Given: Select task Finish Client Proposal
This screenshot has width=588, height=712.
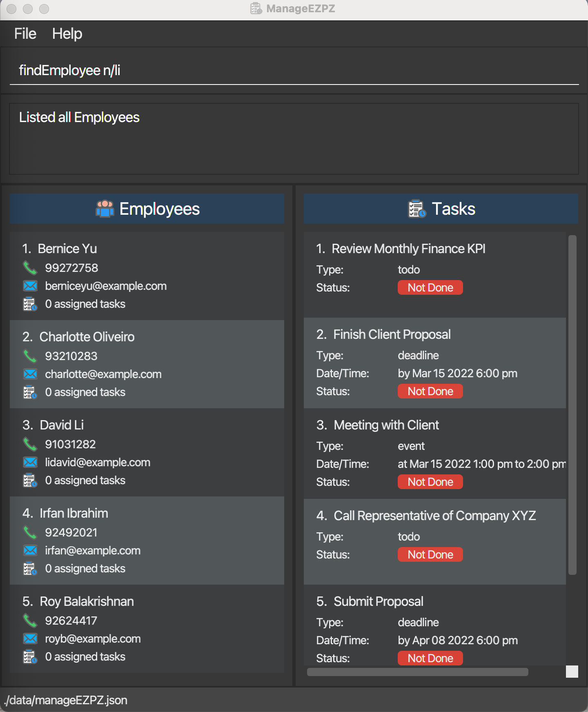Looking at the screenshot, I should [392, 334].
